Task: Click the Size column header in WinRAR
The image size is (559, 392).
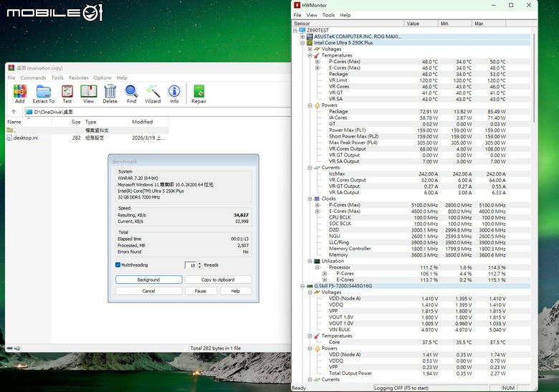Action: (x=67, y=122)
